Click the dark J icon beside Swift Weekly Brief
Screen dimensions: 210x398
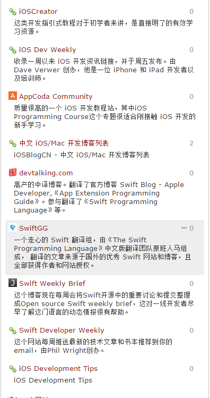13,283
